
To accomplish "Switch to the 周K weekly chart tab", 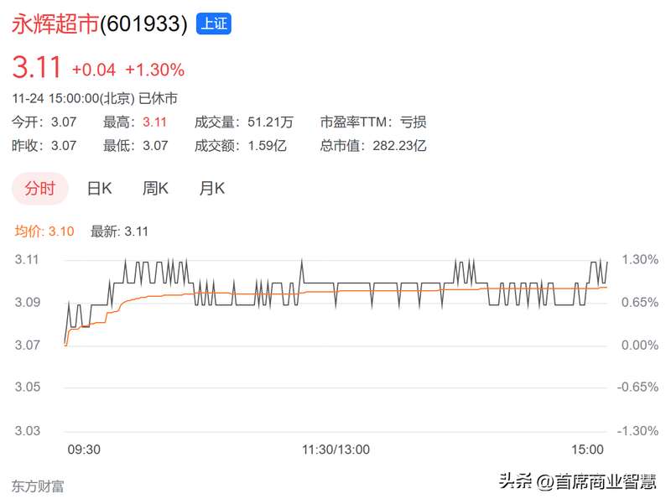I will 155,188.
